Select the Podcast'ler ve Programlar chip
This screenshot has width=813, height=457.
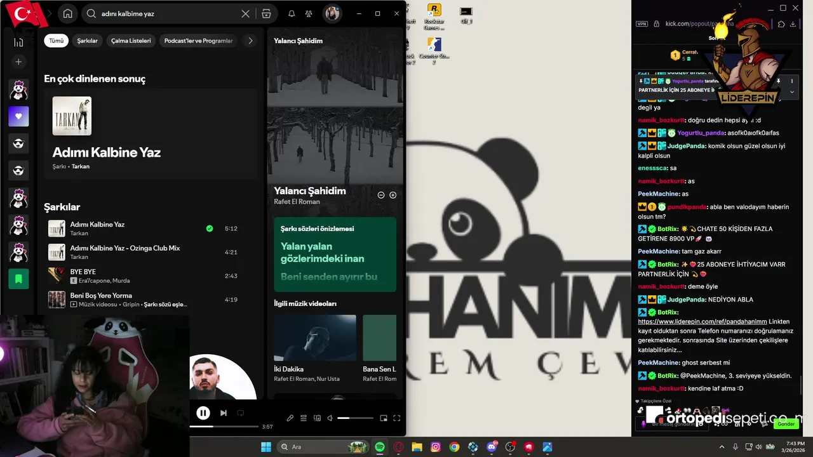198,41
